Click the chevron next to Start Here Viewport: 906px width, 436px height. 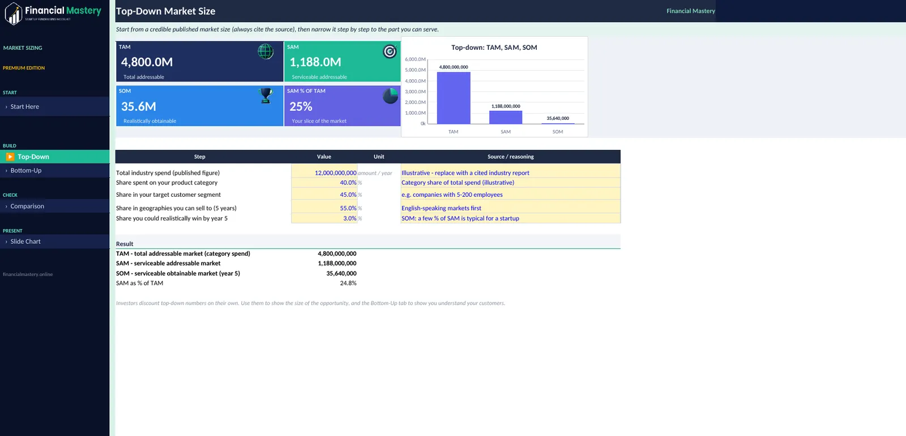pyautogui.click(x=6, y=107)
